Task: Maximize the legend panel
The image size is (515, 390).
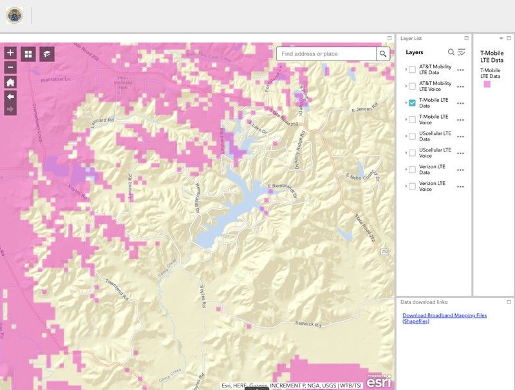Action: [509, 38]
